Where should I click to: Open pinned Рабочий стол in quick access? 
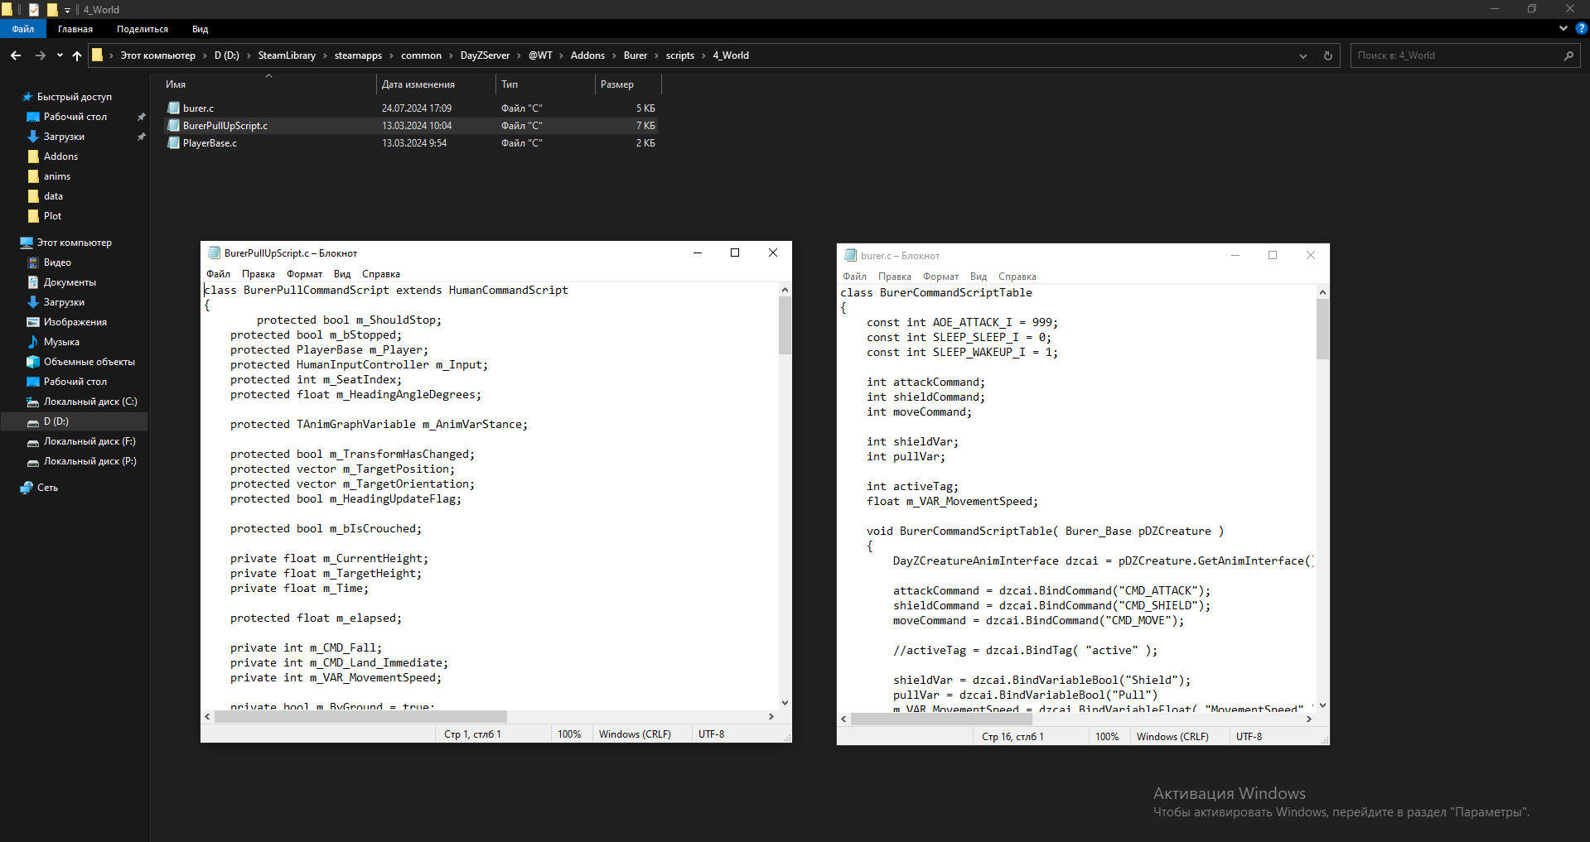tap(75, 117)
